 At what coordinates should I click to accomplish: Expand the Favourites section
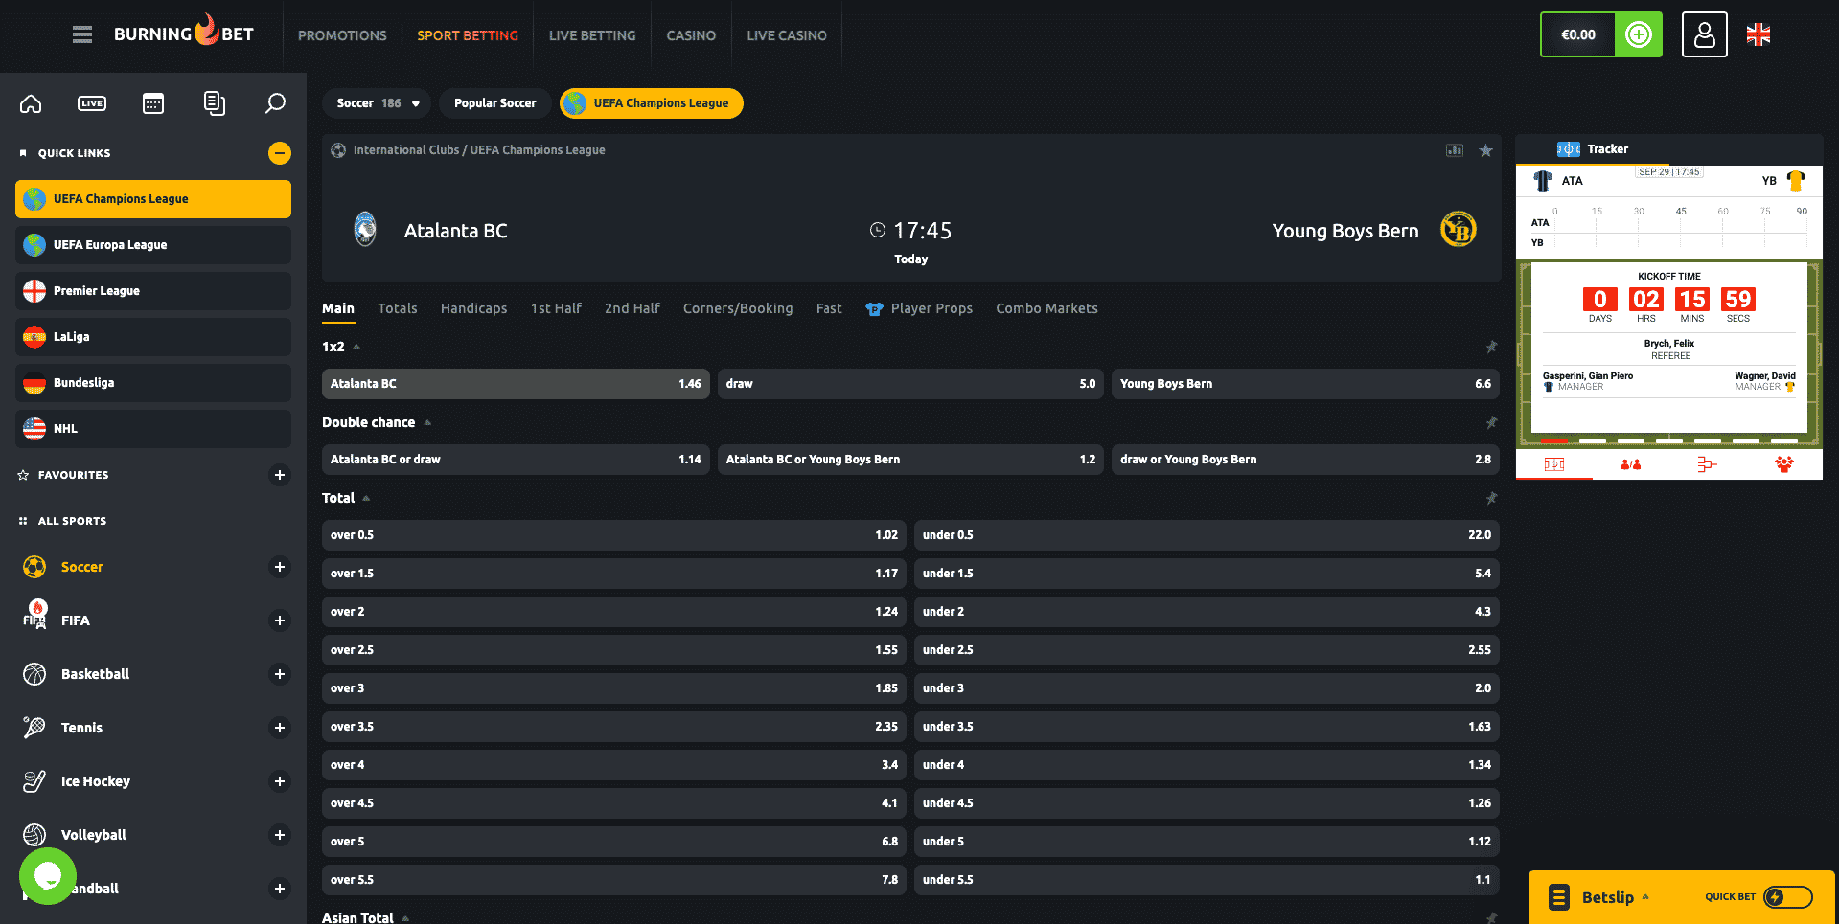point(279,475)
